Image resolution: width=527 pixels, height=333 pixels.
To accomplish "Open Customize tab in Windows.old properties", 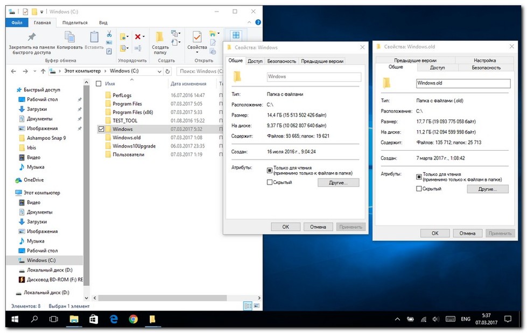I will [484, 60].
